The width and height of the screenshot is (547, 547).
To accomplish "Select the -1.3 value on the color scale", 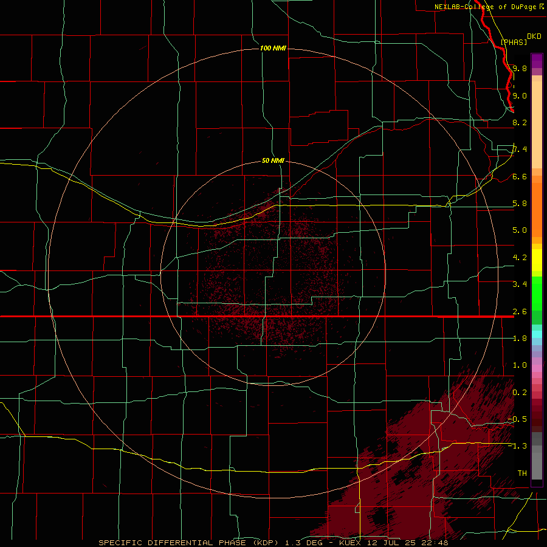I will tap(517, 446).
